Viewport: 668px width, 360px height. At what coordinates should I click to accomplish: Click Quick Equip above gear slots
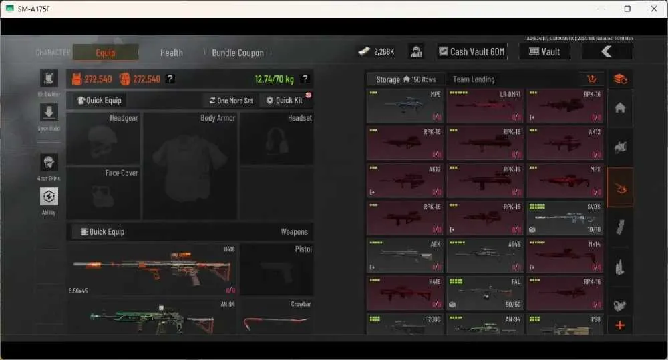pos(100,100)
